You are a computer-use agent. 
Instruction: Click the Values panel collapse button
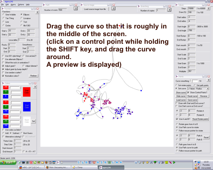point(208,8)
